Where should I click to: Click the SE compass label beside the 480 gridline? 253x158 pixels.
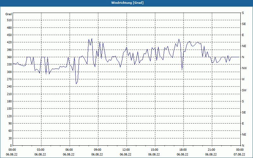tap(244, 24)
